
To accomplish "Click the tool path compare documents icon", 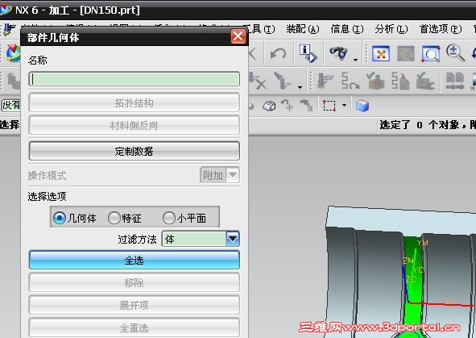I will [454, 81].
